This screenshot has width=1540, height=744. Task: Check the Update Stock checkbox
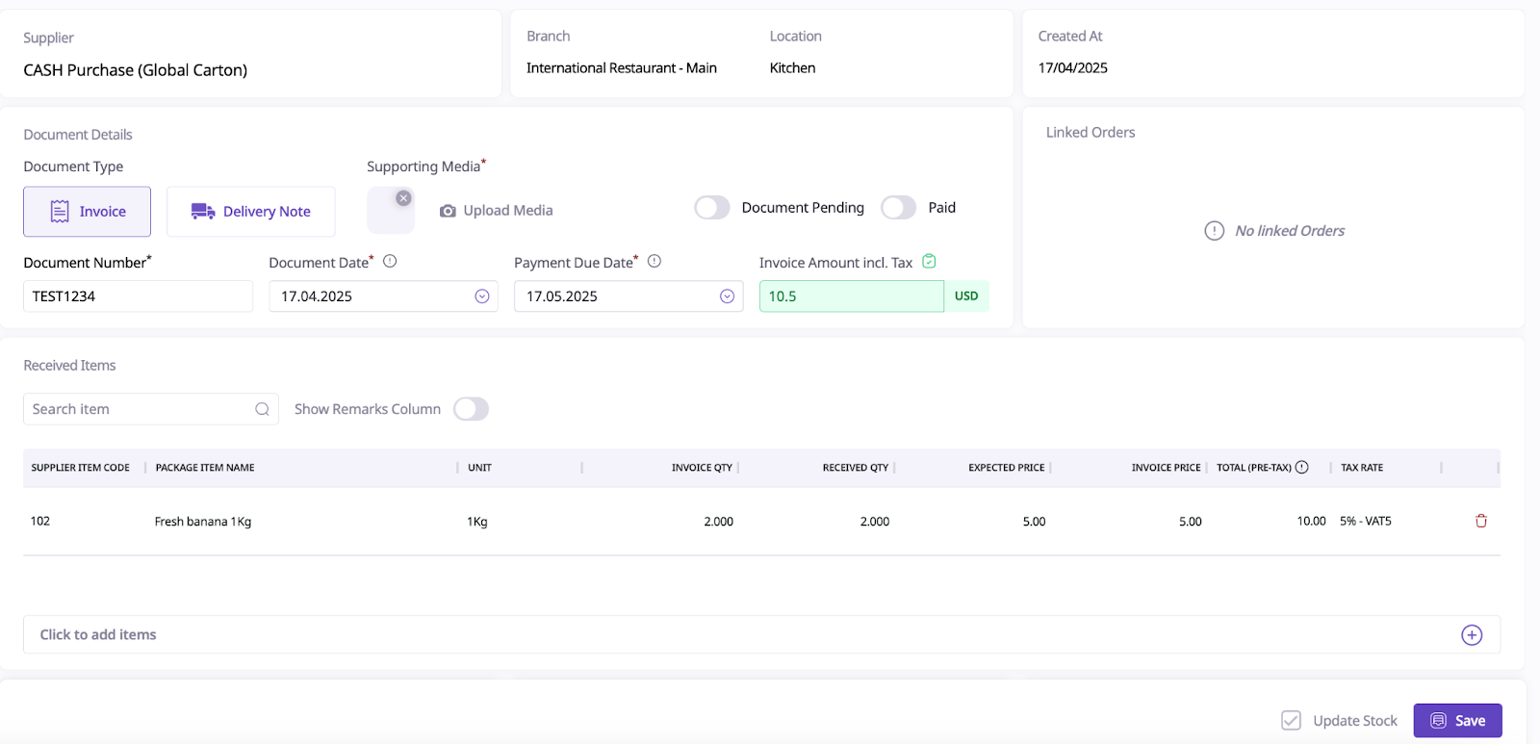[x=1292, y=721]
